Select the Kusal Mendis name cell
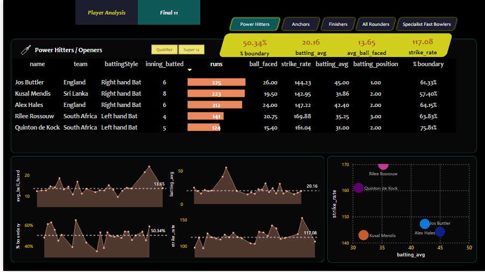The height and width of the screenshot is (272, 485). coord(33,94)
